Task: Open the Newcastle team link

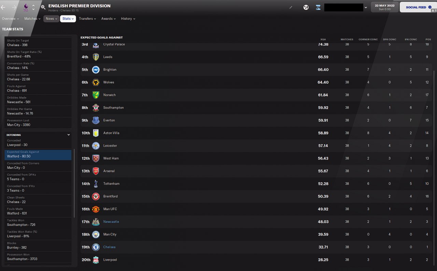Action: point(111,222)
